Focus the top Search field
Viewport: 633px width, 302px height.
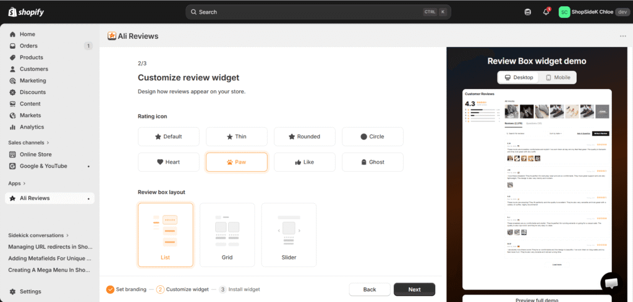pyautogui.click(x=318, y=12)
